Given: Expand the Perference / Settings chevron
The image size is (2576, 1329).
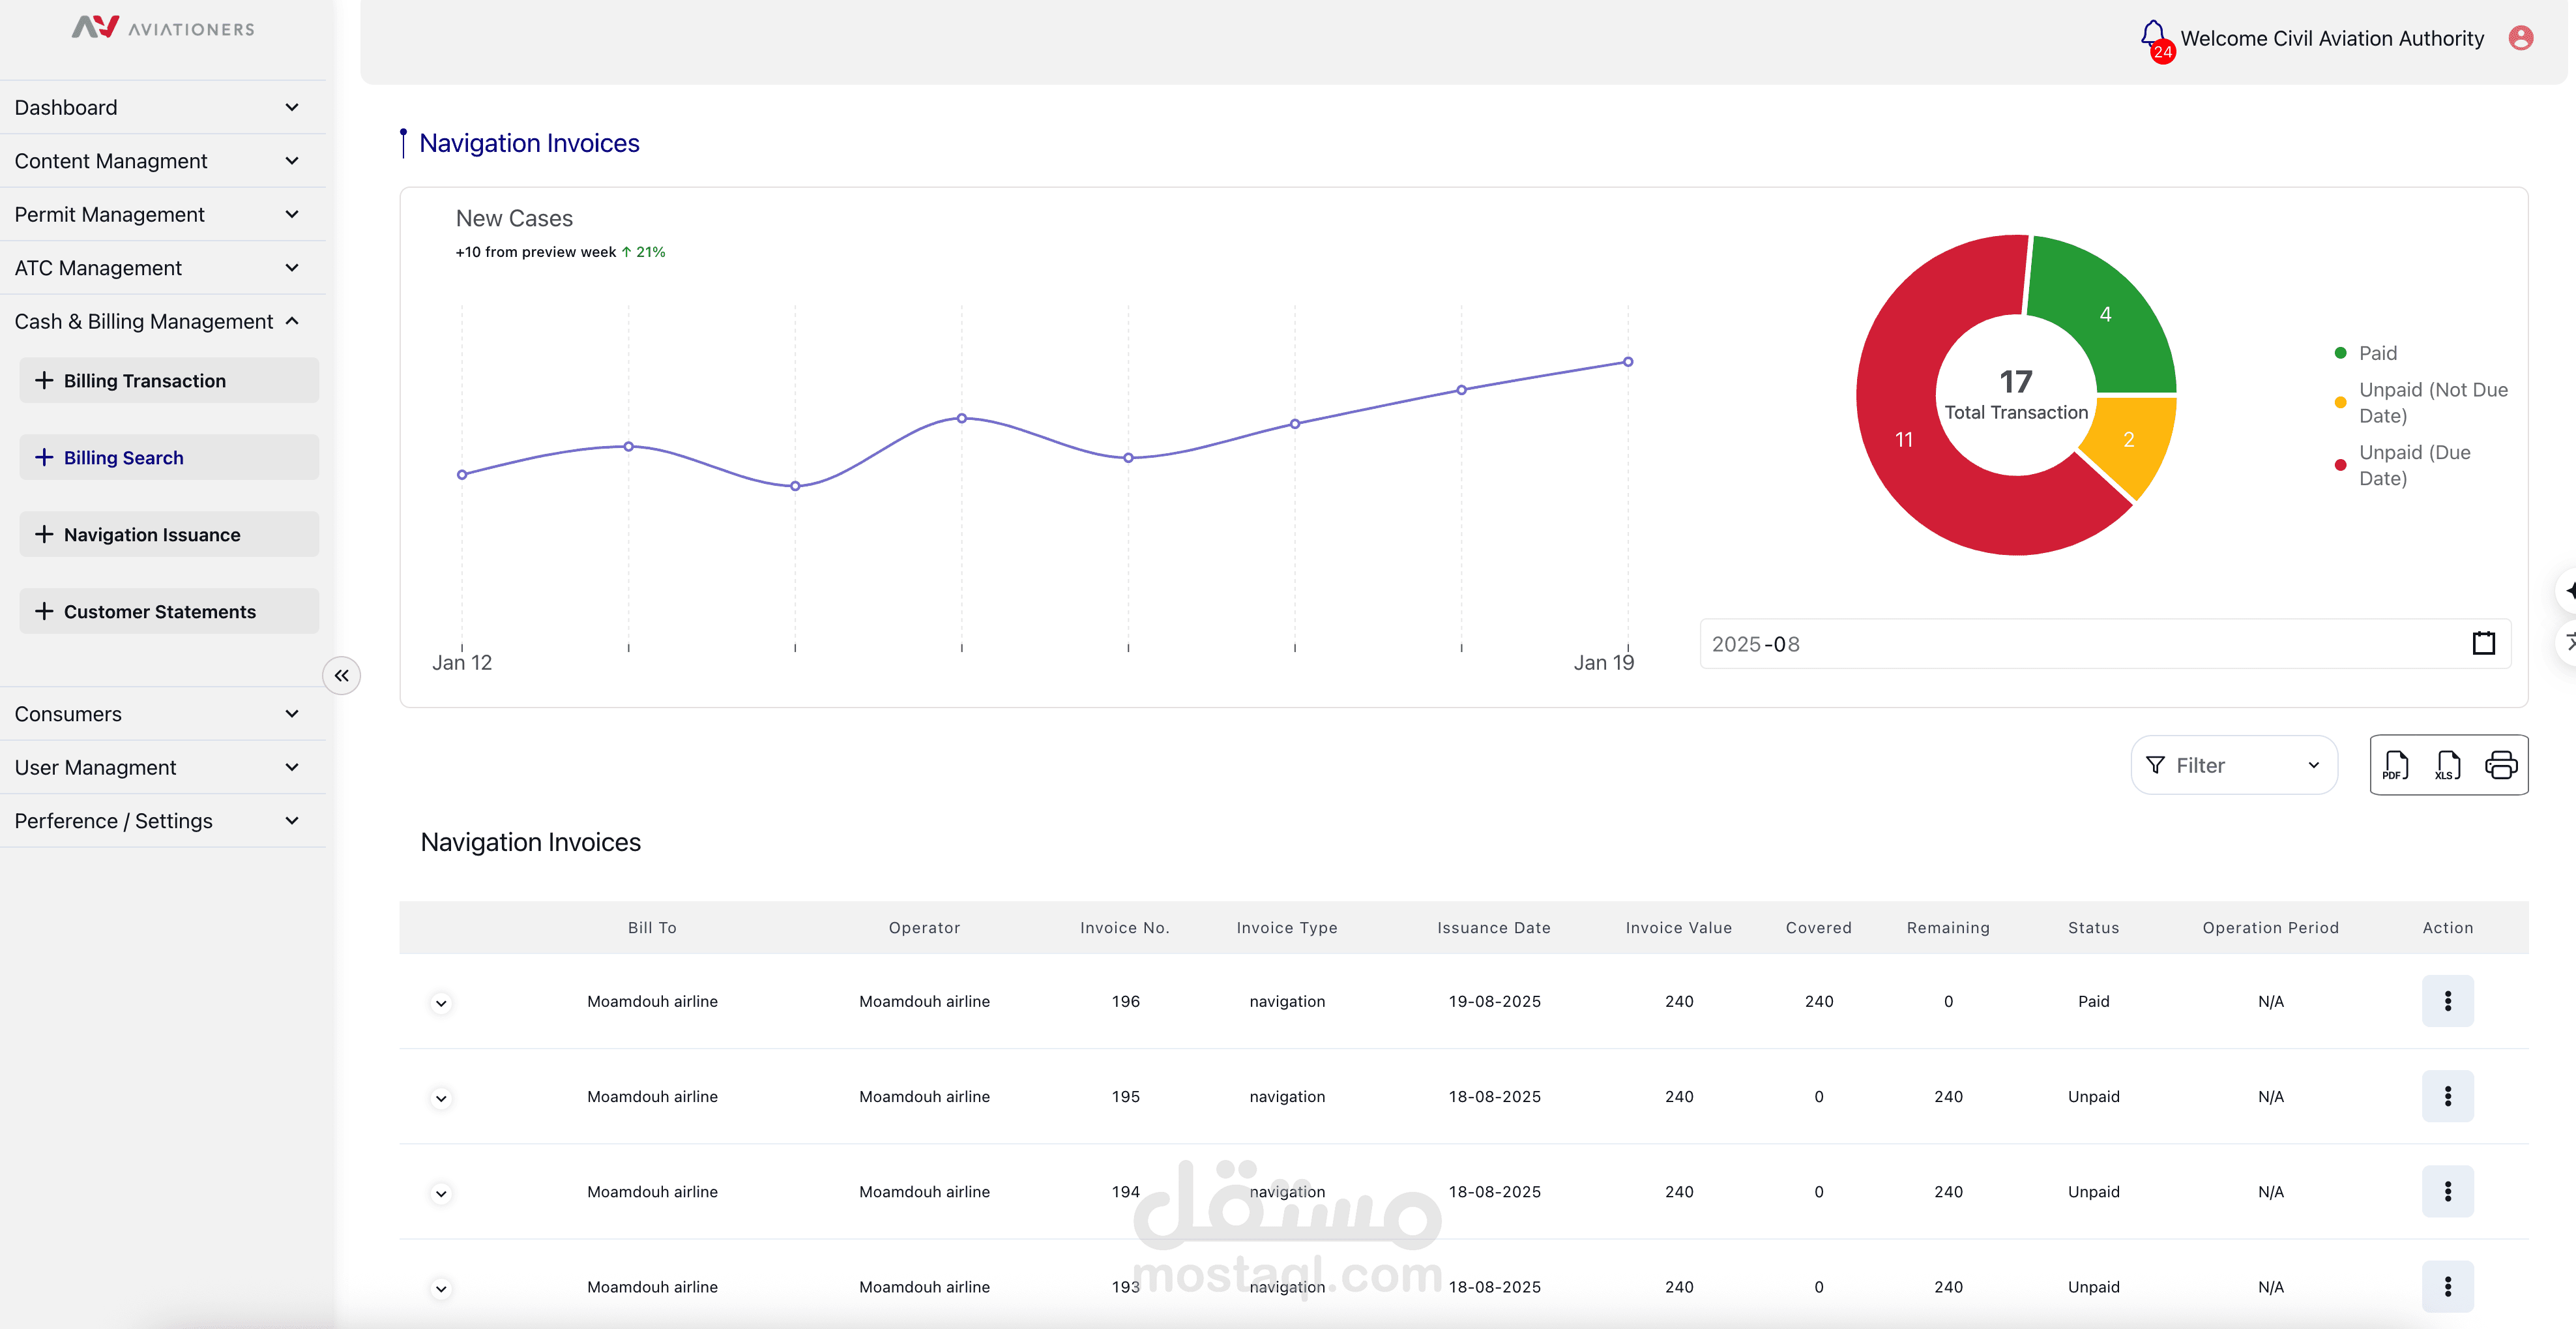Looking at the screenshot, I should pyautogui.click(x=292, y=820).
